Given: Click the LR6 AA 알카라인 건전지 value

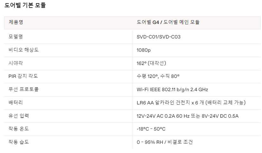Looking at the screenshot, I should coord(191,103).
